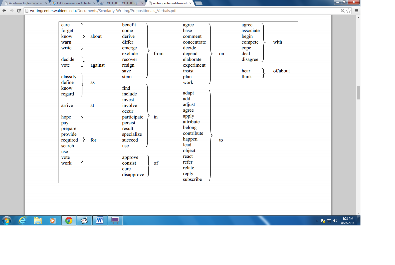Open Microsoft Word from taskbar

pyautogui.click(x=100, y=220)
